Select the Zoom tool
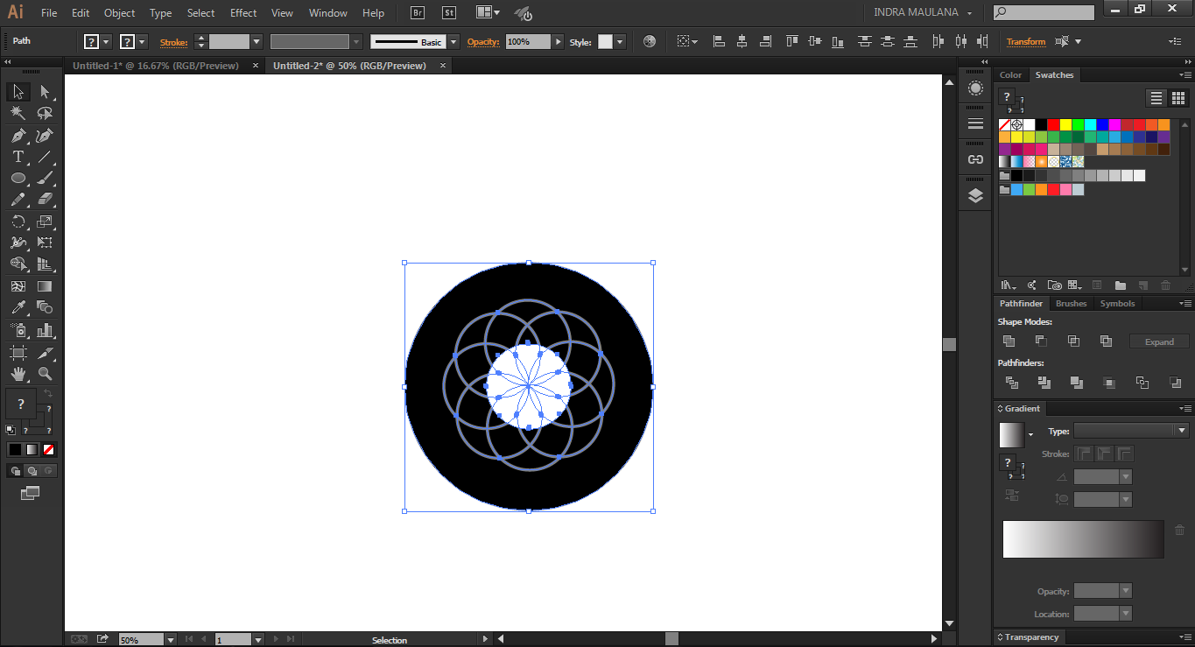The image size is (1195, 647). [45, 374]
